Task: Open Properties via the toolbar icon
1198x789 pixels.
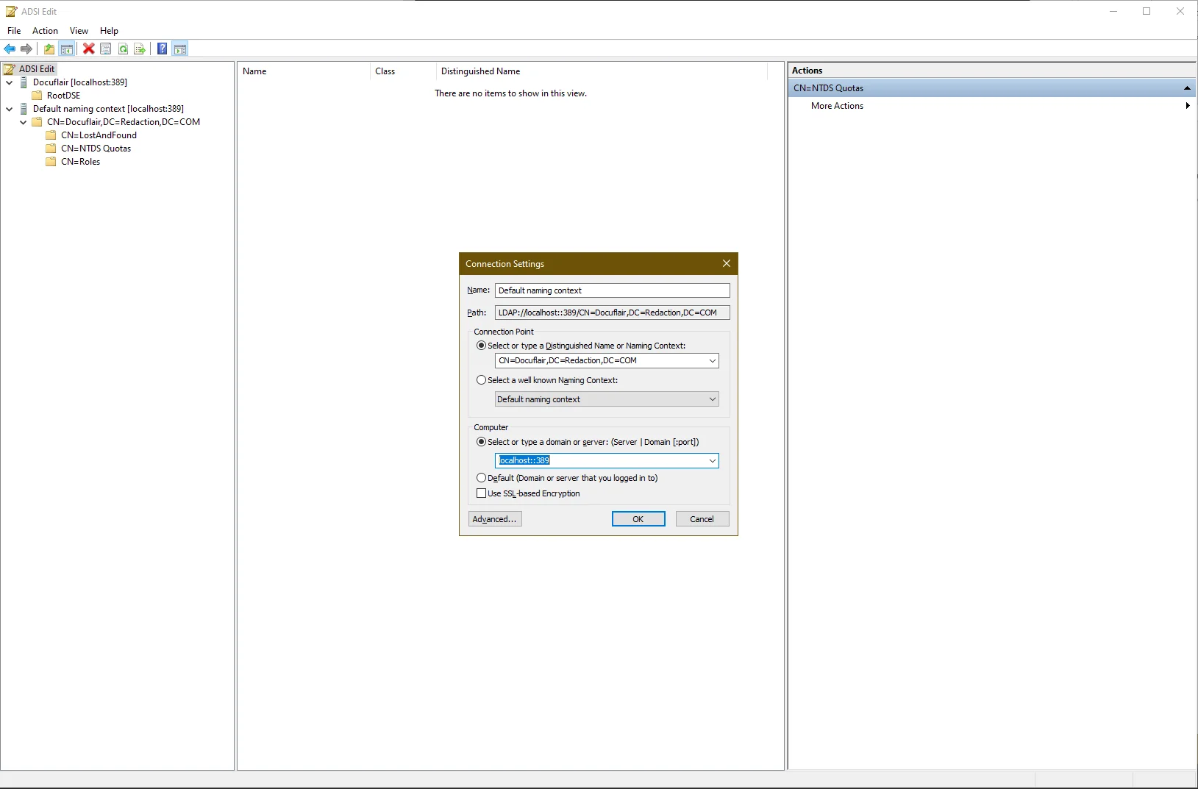Action: (x=106, y=49)
